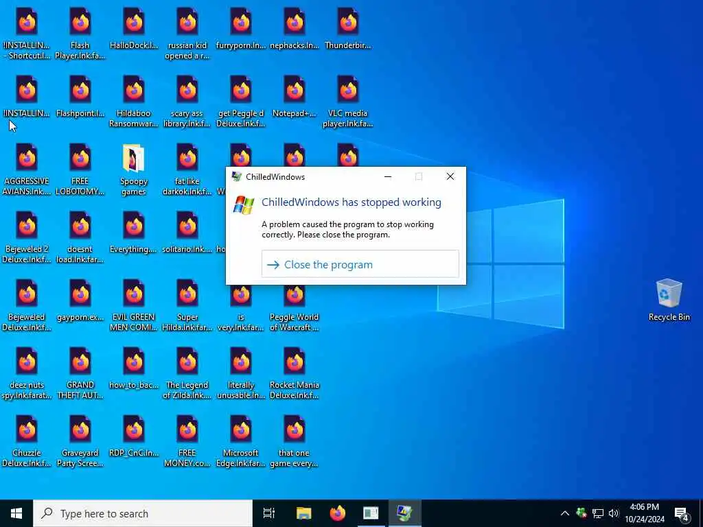Select the russian kid opened a r icon
Screen dimensions: 703x527
pos(187,34)
